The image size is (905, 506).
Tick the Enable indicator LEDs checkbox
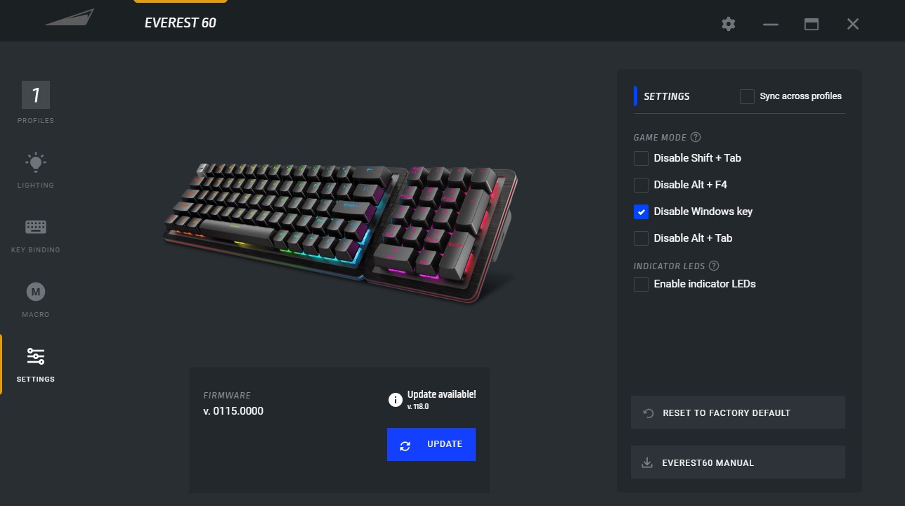click(x=641, y=284)
